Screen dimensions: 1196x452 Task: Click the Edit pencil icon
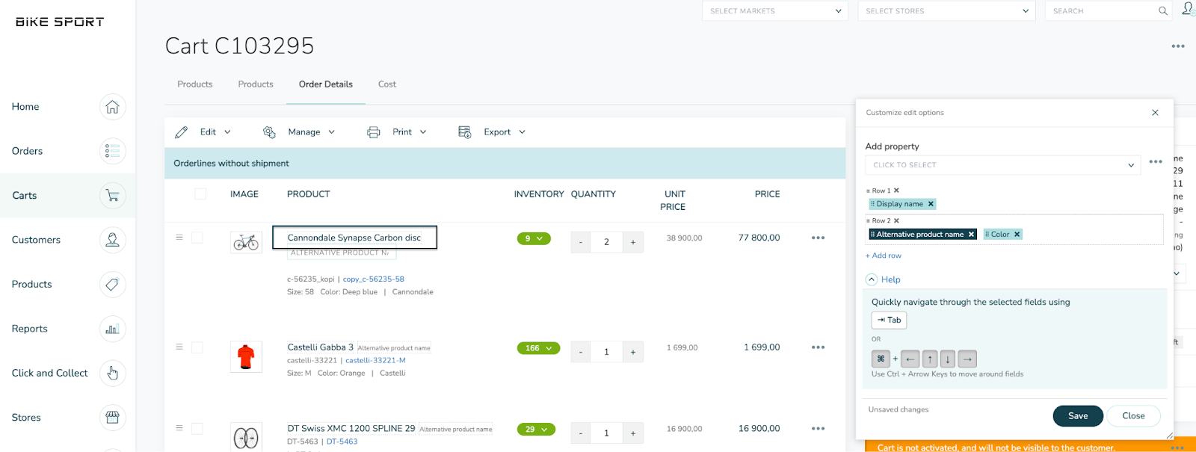point(181,132)
